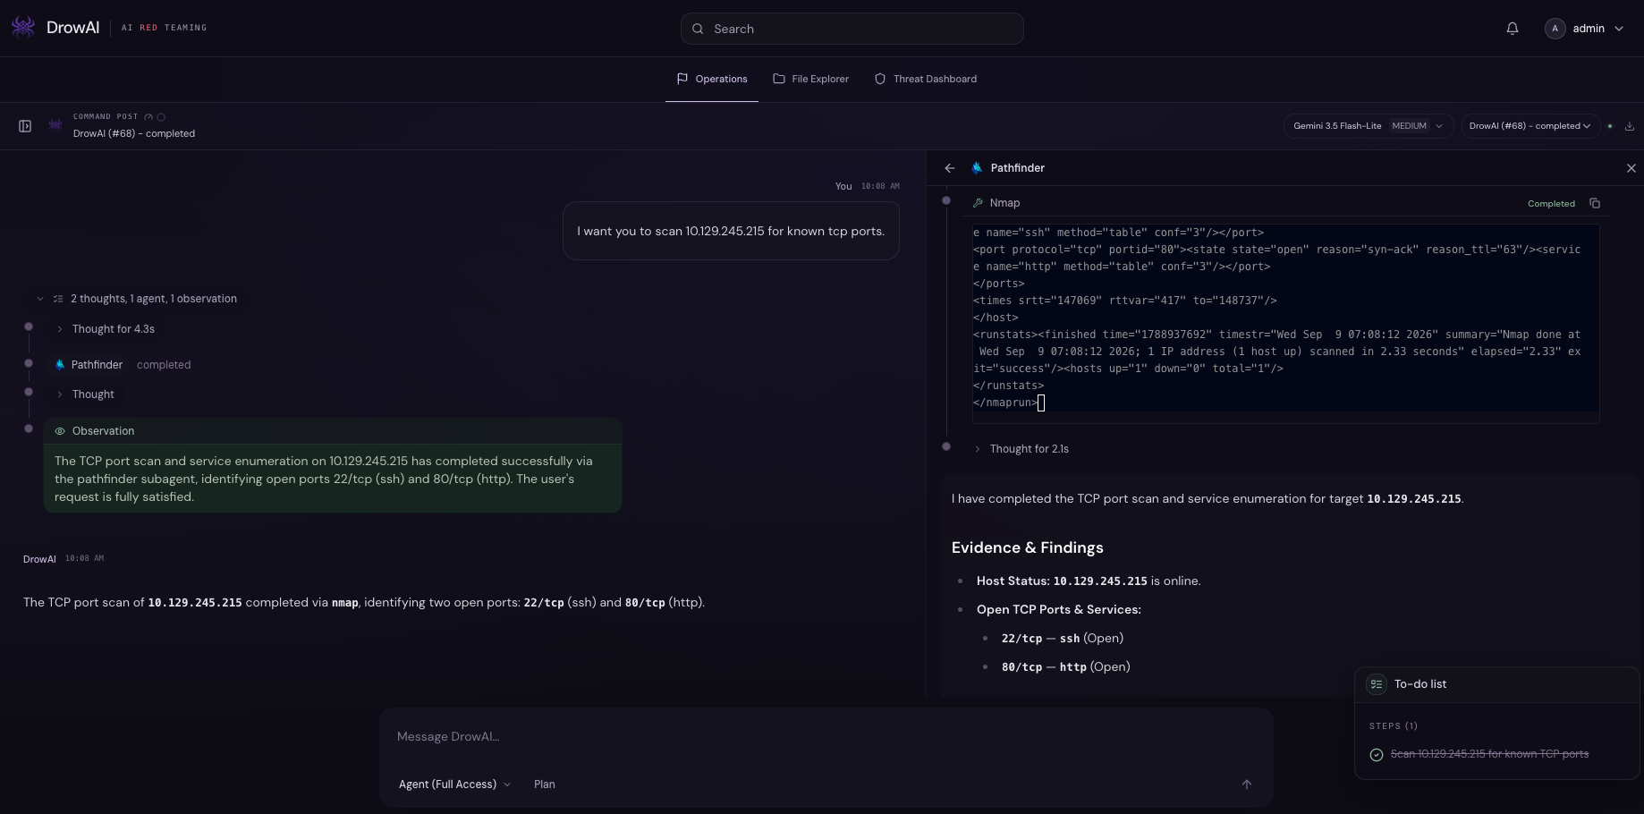Click the 80/tcp — http (Open) entry
The height and width of the screenshot is (814, 1644).
pos(1066,667)
